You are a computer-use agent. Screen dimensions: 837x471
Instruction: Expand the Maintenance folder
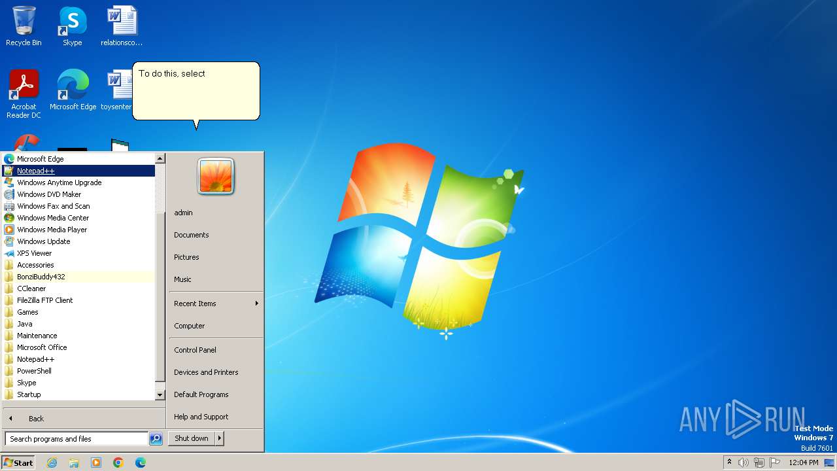[78, 336]
